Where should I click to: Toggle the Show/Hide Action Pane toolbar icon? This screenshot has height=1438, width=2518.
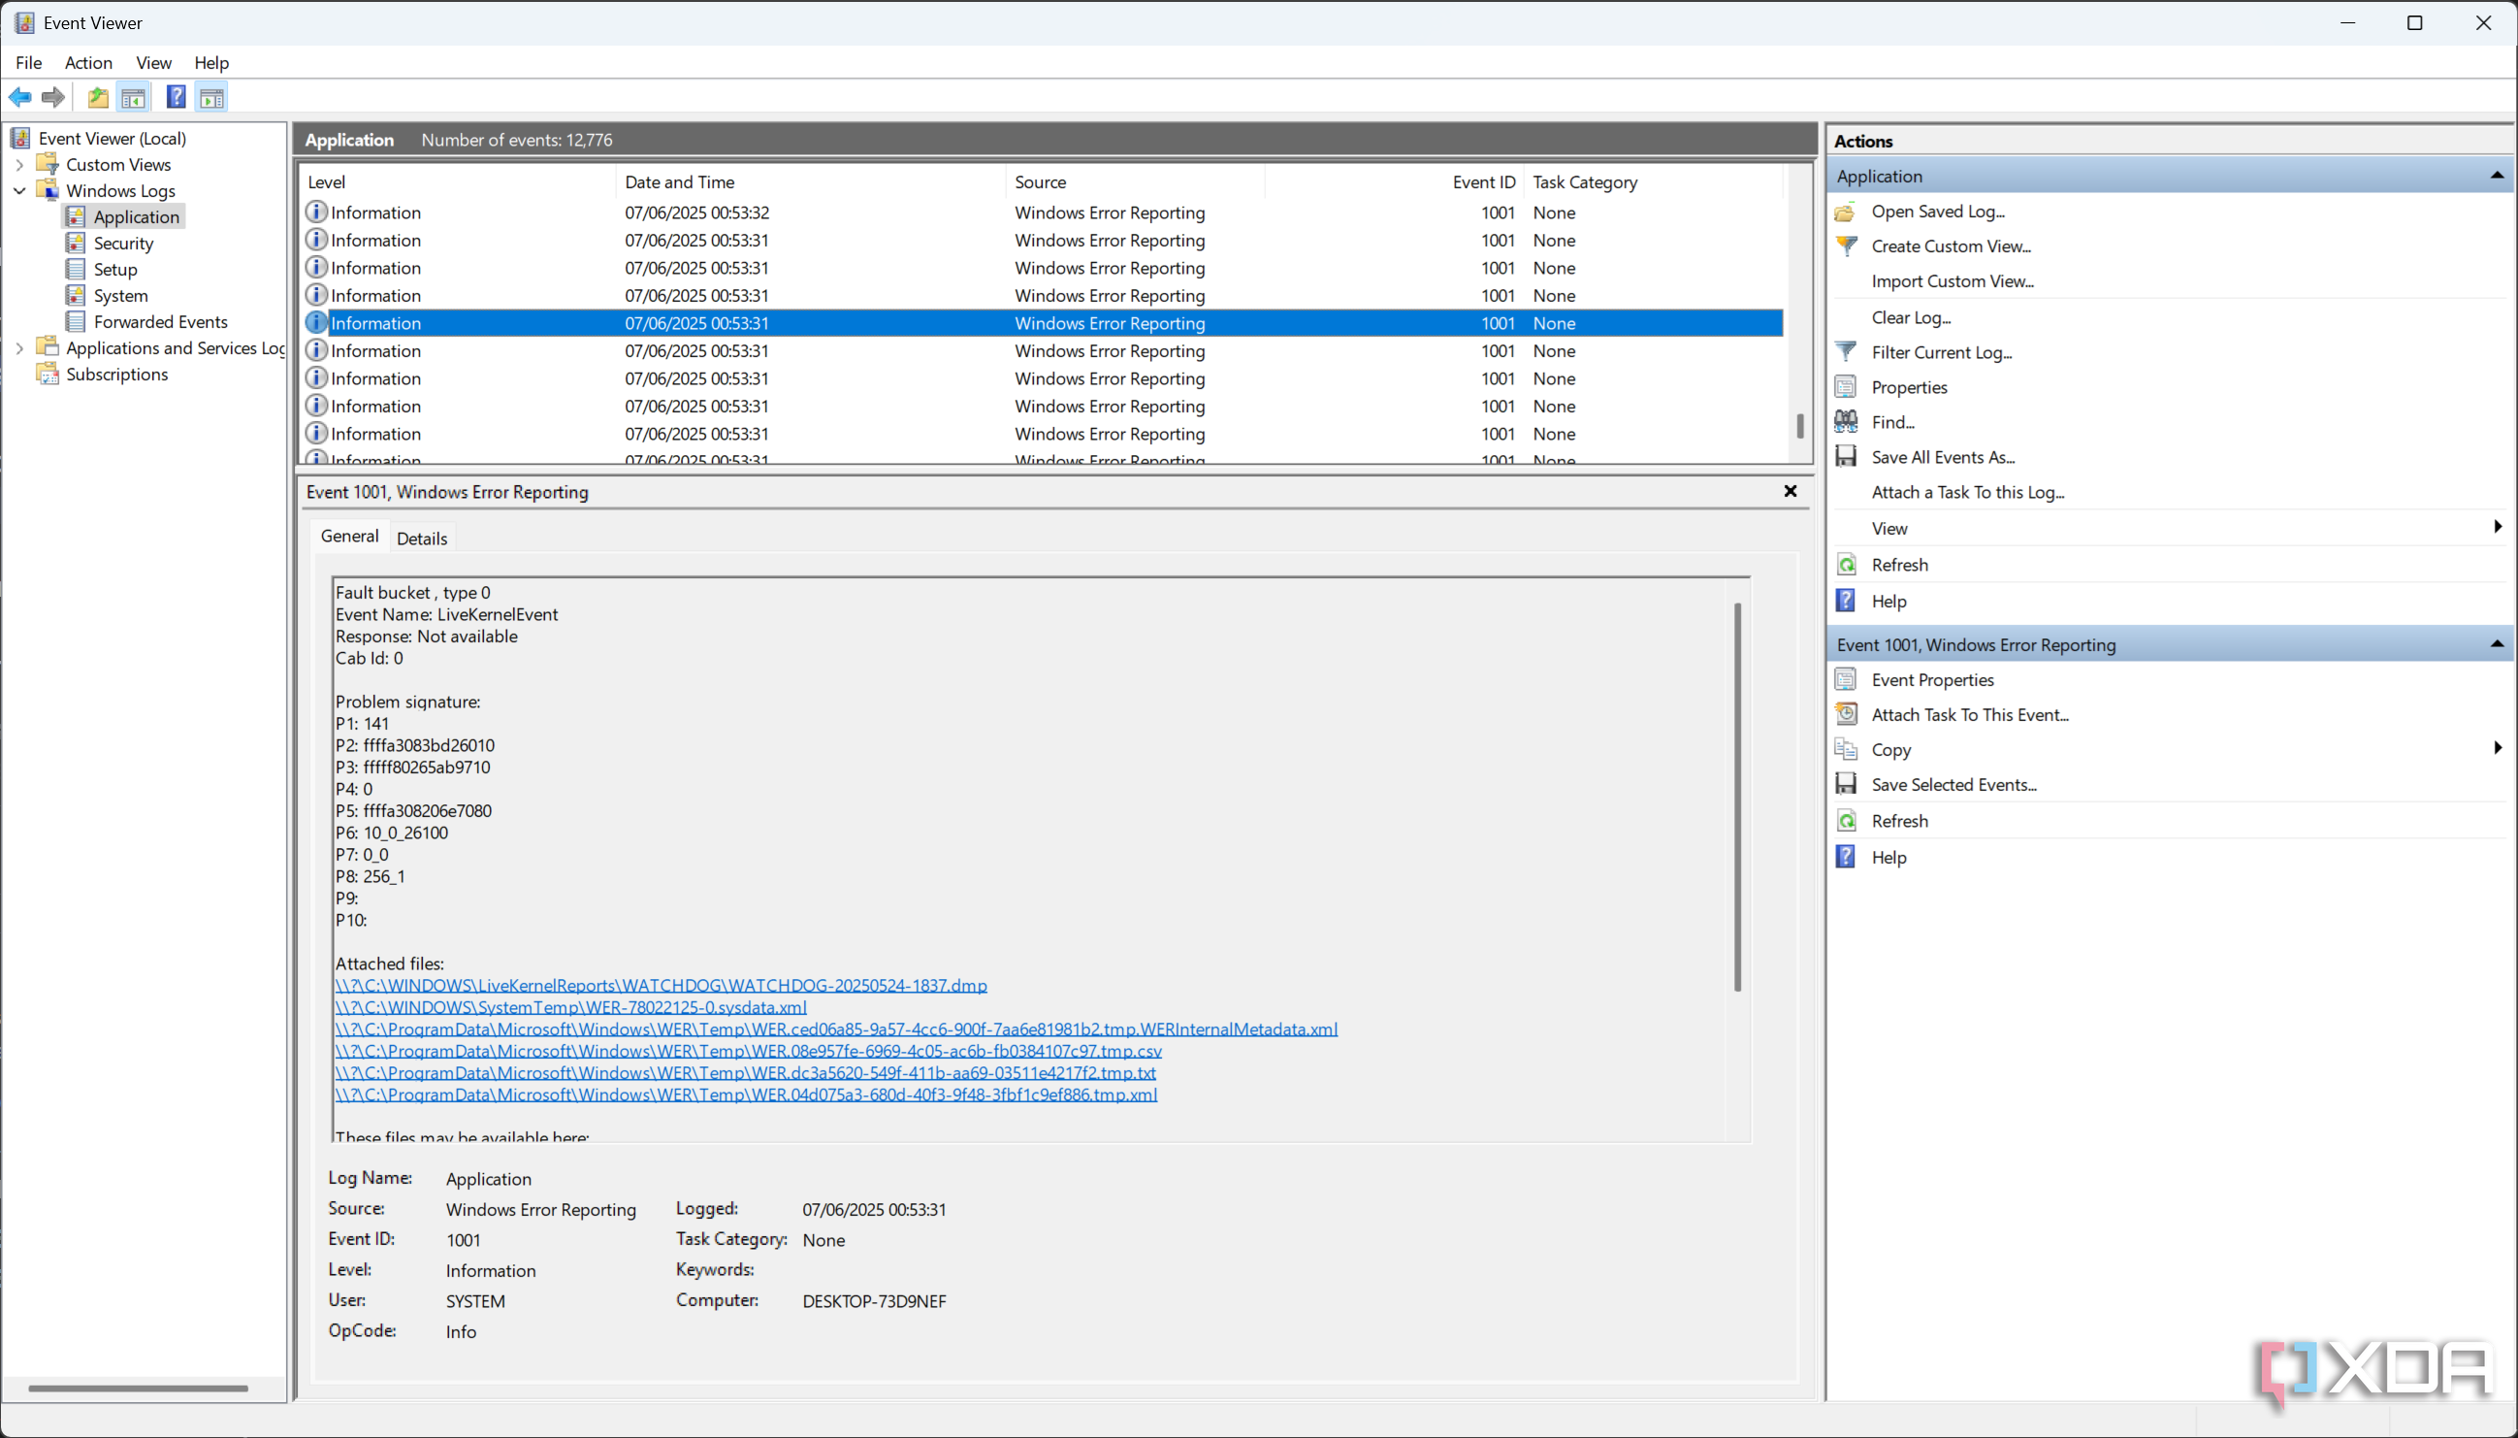point(211,97)
